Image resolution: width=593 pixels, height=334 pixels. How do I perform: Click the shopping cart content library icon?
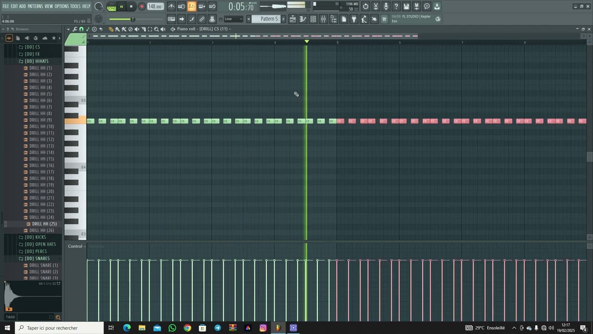(x=384, y=19)
